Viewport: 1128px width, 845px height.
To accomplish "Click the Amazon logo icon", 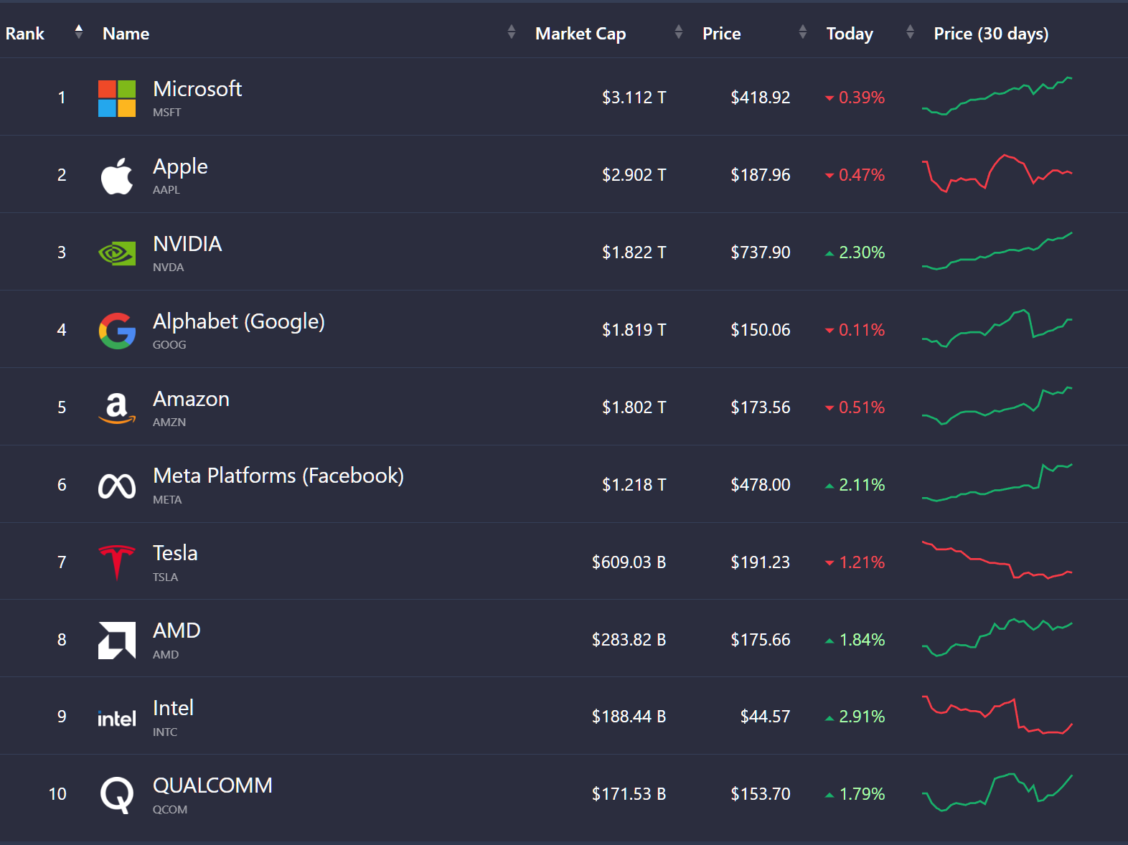I will [117, 408].
